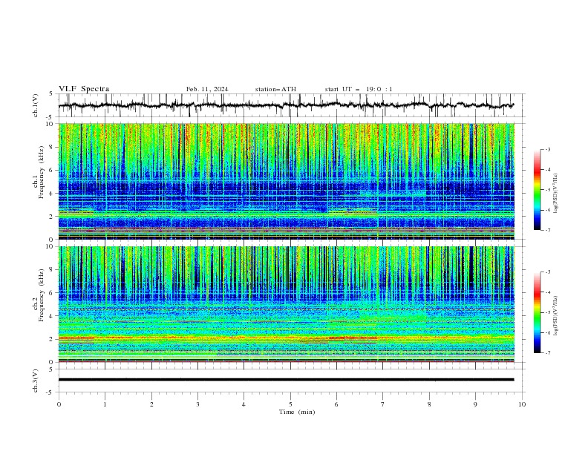The height and width of the screenshot is (454, 588).
Task: Click the lower color scale bar for ch.2
Action: (537, 312)
